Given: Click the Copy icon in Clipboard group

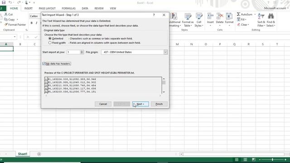Looking at the screenshot, I should pyautogui.click(x=6, y=19).
